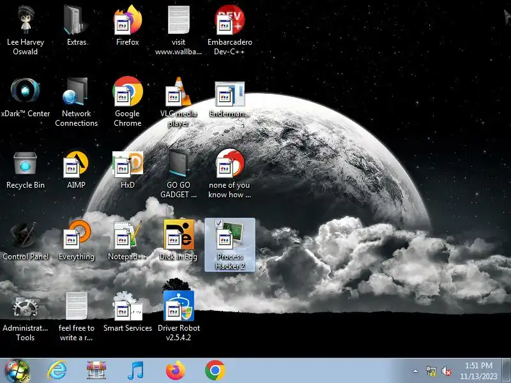
Task: Open the pinned shop-like taskbar icon
Action: 96,370
